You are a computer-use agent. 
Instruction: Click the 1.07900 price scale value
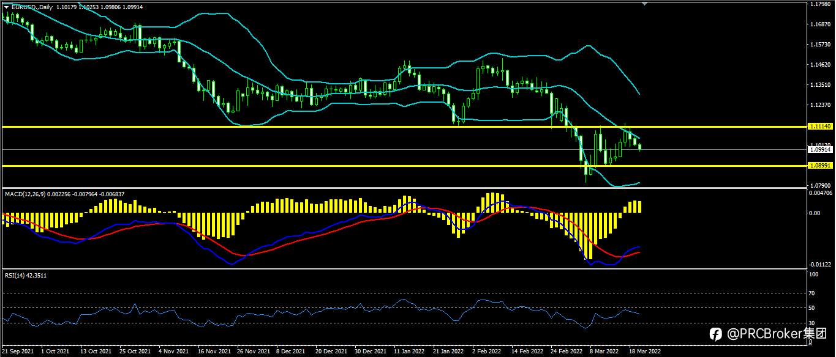819,185
